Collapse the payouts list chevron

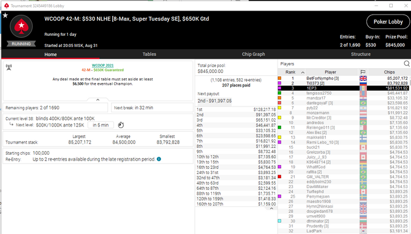point(271,209)
